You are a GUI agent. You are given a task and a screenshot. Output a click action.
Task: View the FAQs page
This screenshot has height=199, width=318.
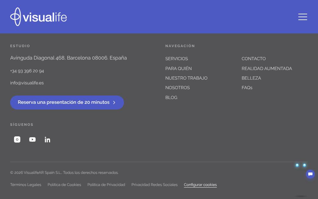(247, 88)
